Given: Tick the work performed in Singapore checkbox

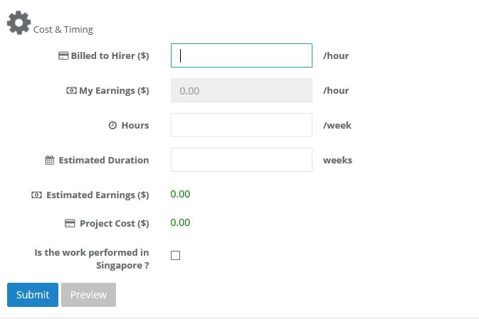Looking at the screenshot, I should coord(175,255).
